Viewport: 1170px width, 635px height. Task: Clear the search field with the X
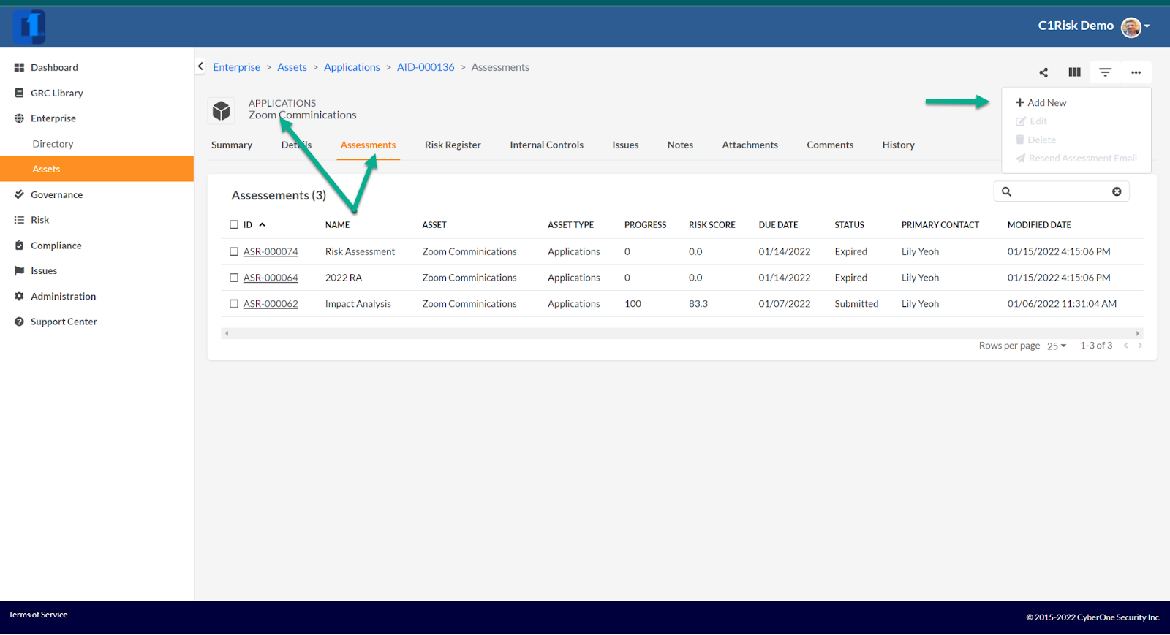tap(1117, 191)
